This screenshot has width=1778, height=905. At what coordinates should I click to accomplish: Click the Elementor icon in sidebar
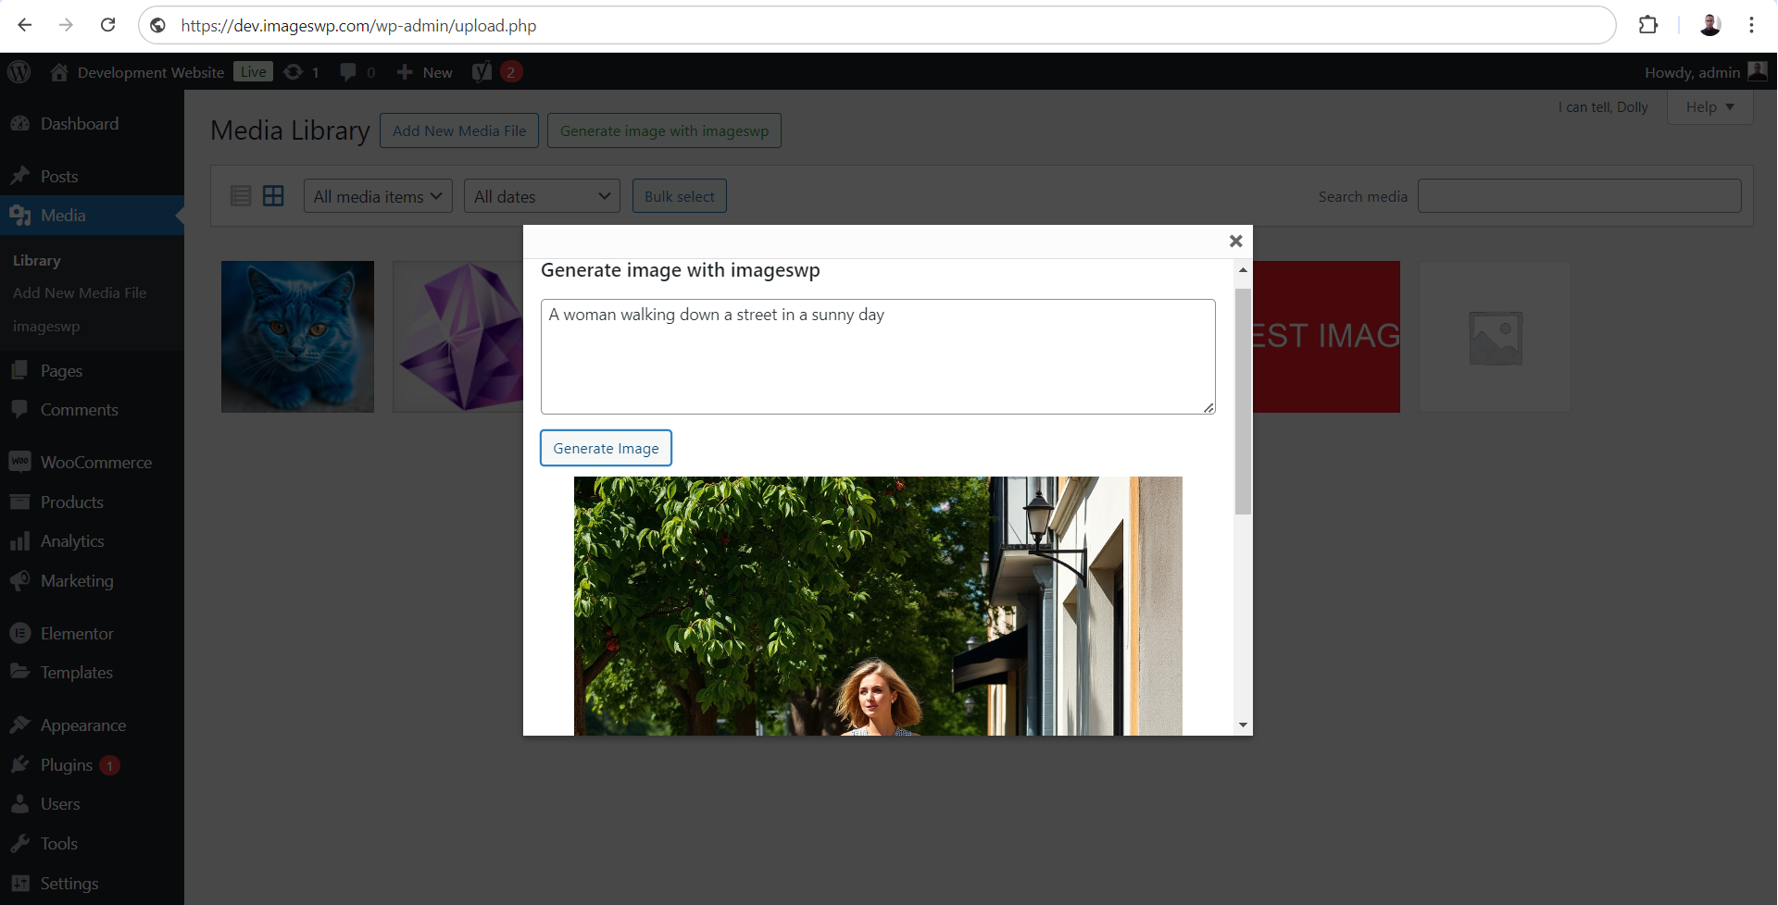point(19,633)
